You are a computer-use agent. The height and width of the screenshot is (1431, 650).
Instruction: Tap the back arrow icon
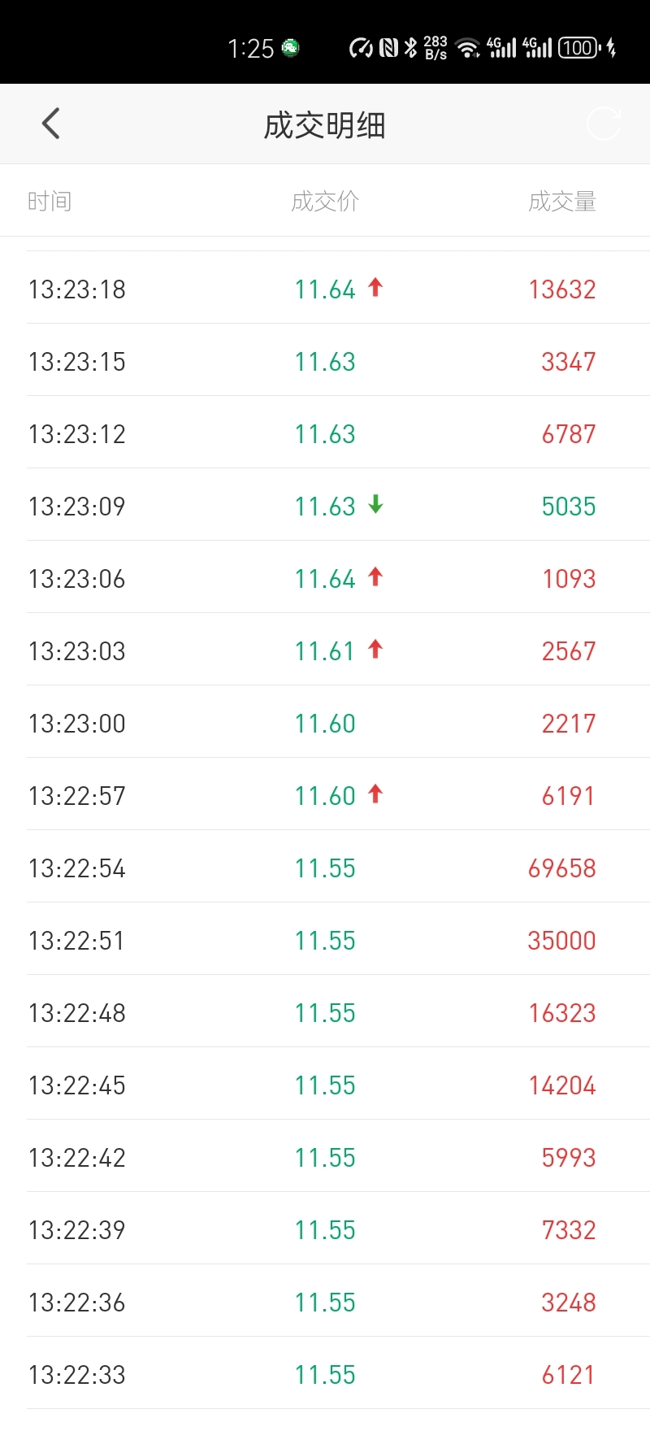tap(50, 124)
